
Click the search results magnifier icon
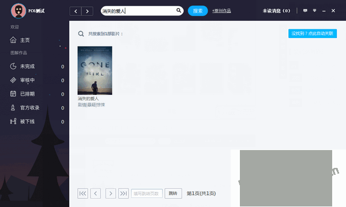(81, 34)
